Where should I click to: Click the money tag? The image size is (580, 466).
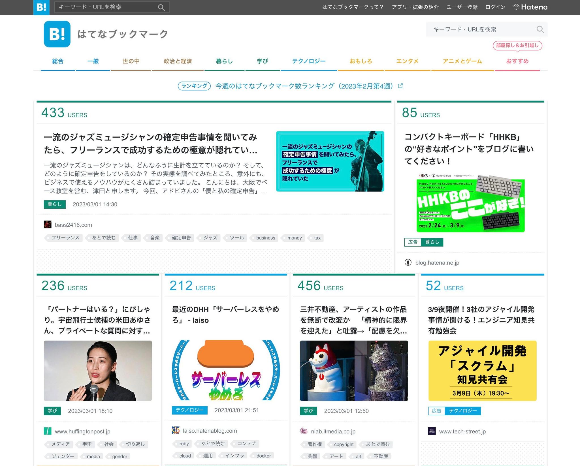coord(293,238)
